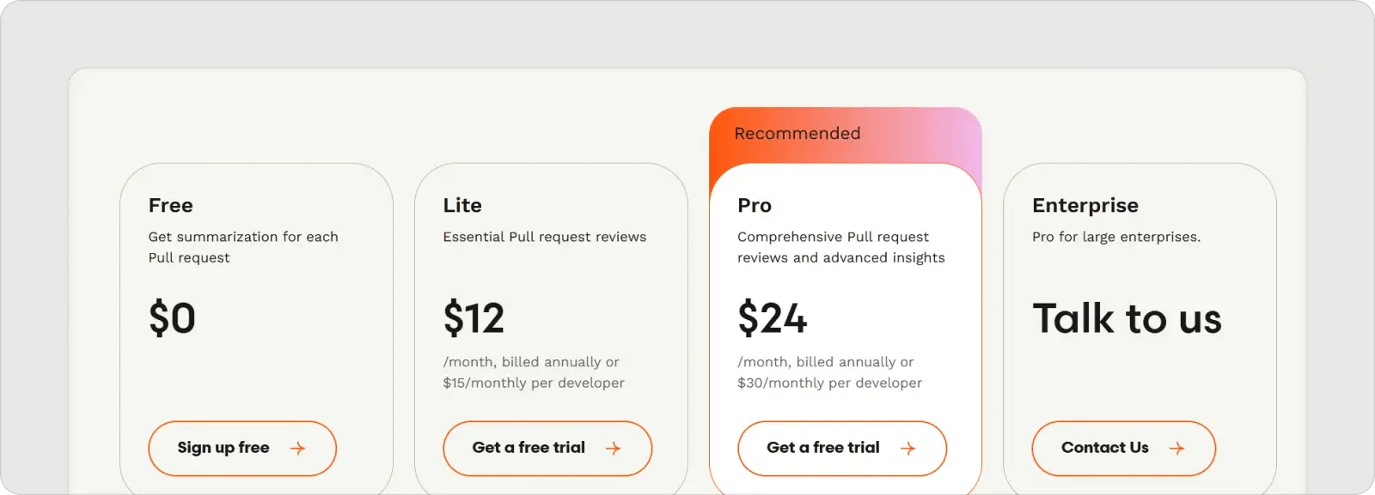Click the Talk to us text on Enterprise card

[1128, 318]
